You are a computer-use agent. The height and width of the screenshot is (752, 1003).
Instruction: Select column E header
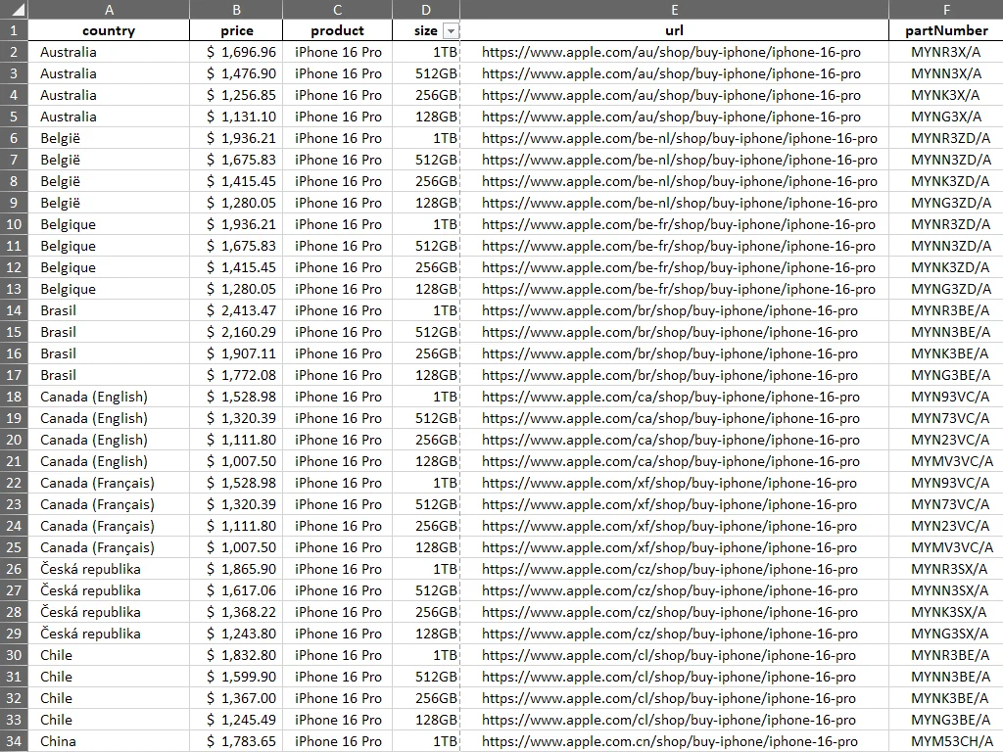click(674, 10)
